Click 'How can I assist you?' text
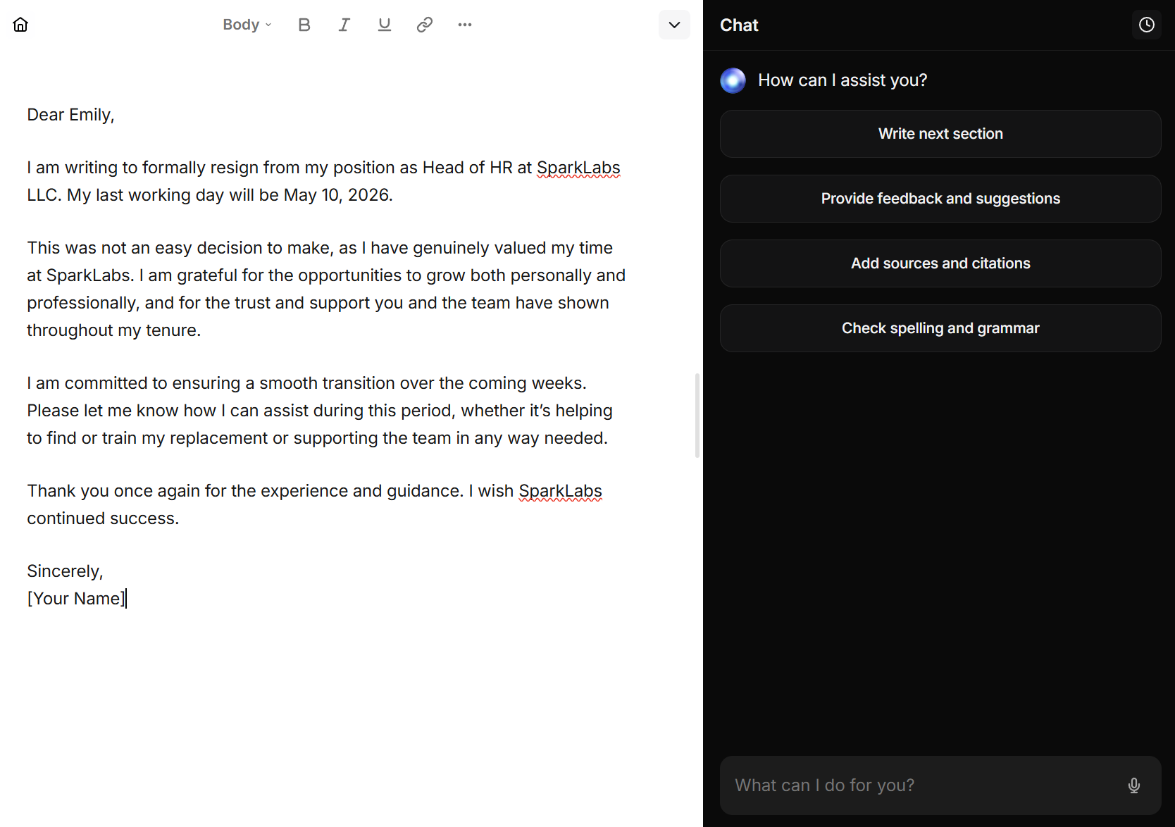 843,80
